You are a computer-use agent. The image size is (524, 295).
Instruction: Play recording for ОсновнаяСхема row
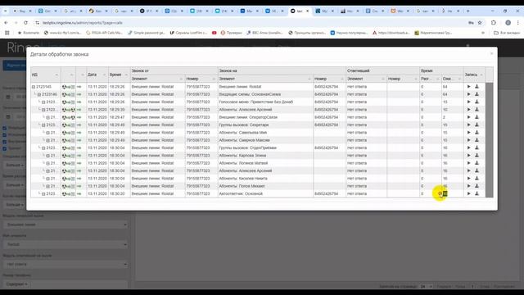tap(468, 94)
